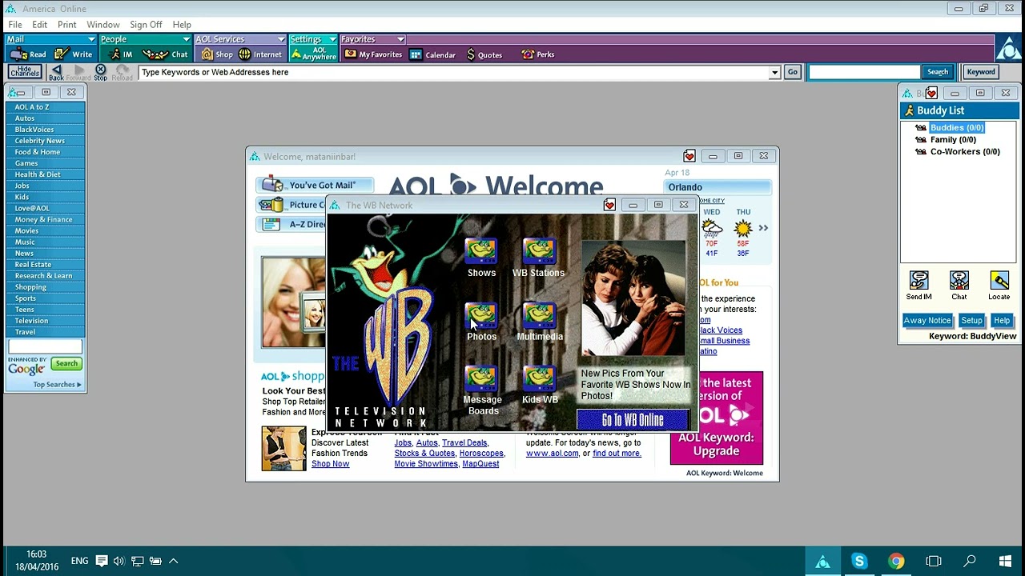Expand the address bar history dropdown
Image resolution: width=1025 pixels, height=576 pixels.
click(x=774, y=72)
